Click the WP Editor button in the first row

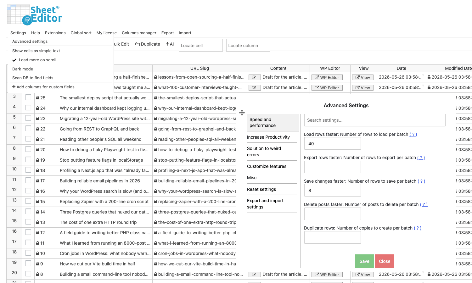(327, 77)
